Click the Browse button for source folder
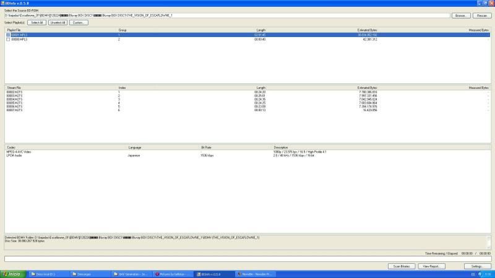 pos(460,15)
